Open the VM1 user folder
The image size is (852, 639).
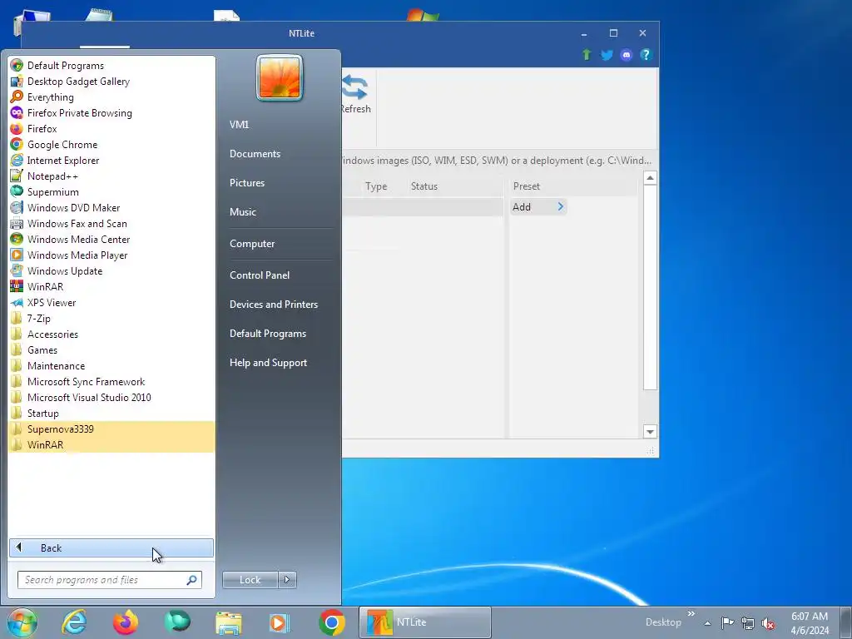tap(239, 125)
